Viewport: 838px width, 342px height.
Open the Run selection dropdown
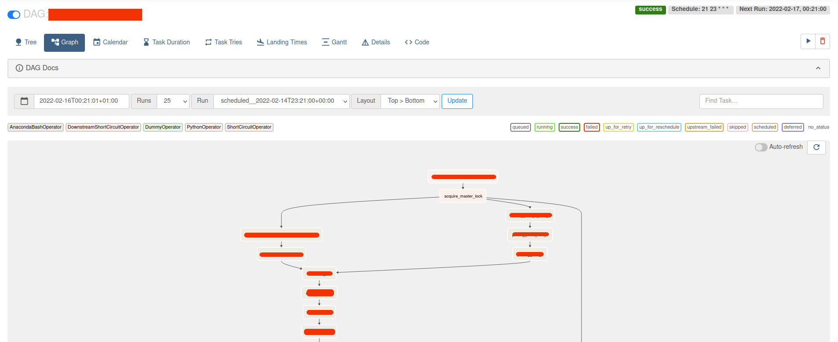282,101
